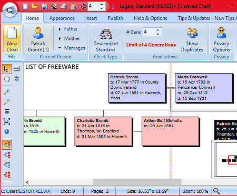
Task: Click the three horizontal lines icon
Action: click(7, 111)
